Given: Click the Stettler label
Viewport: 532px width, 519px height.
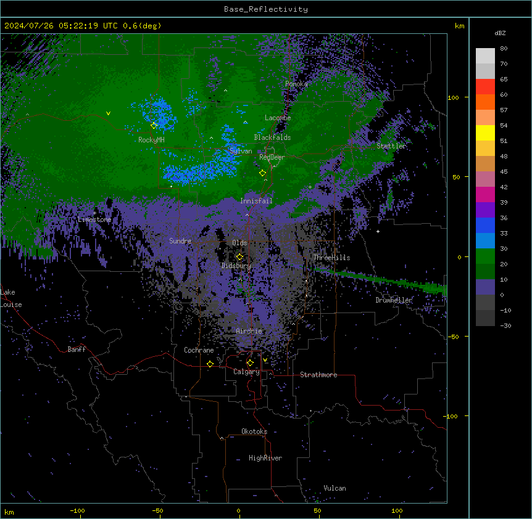Looking at the screenshot, I should (x=391, y=146).
